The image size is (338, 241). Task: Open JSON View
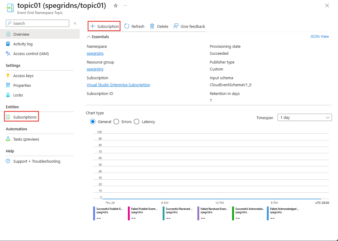pyautogui.click(x=320, y=37)
